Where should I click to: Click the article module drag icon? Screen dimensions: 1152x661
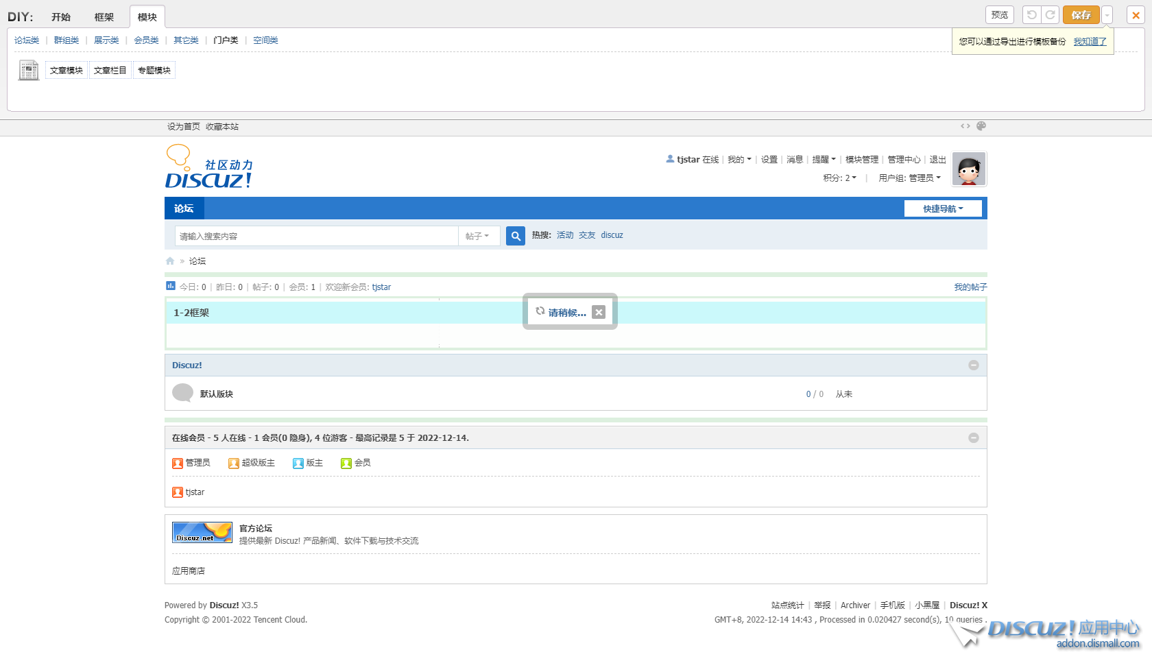pos(28,70)
